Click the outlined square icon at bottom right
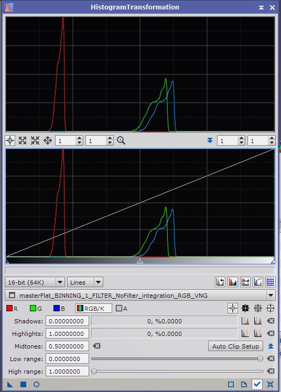Screen dimensions: 281x392 (231, 384)
